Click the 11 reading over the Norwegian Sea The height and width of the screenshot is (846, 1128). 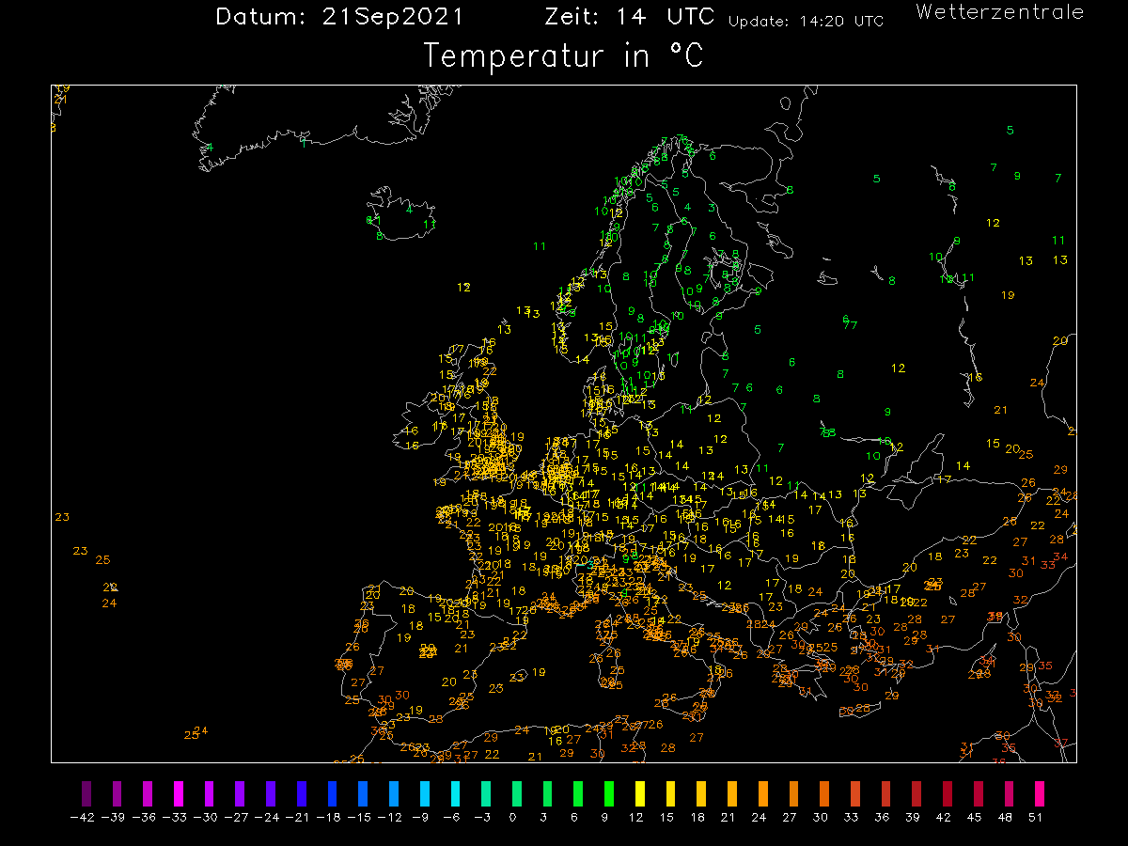point(540,246)
